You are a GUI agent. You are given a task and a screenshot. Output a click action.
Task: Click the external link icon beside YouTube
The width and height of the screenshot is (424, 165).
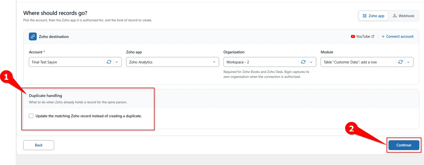373,37
